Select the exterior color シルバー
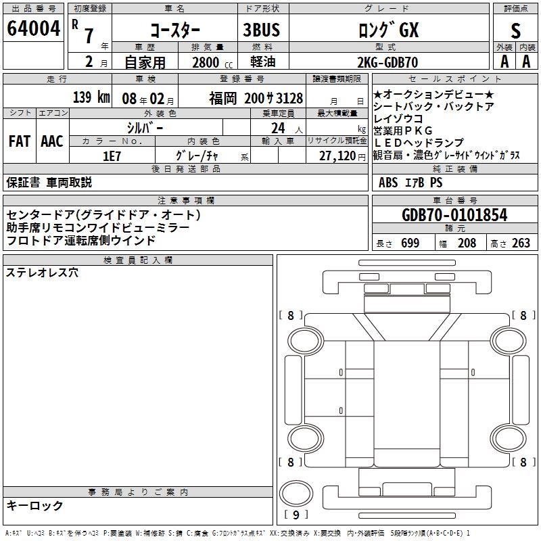Viewport: 541px width, 541px height. pyautogui.click(x=145, y=128)
